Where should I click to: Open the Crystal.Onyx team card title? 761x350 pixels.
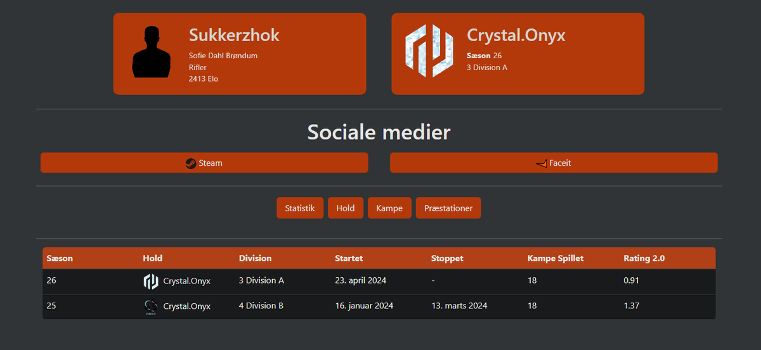coord(516,35)
